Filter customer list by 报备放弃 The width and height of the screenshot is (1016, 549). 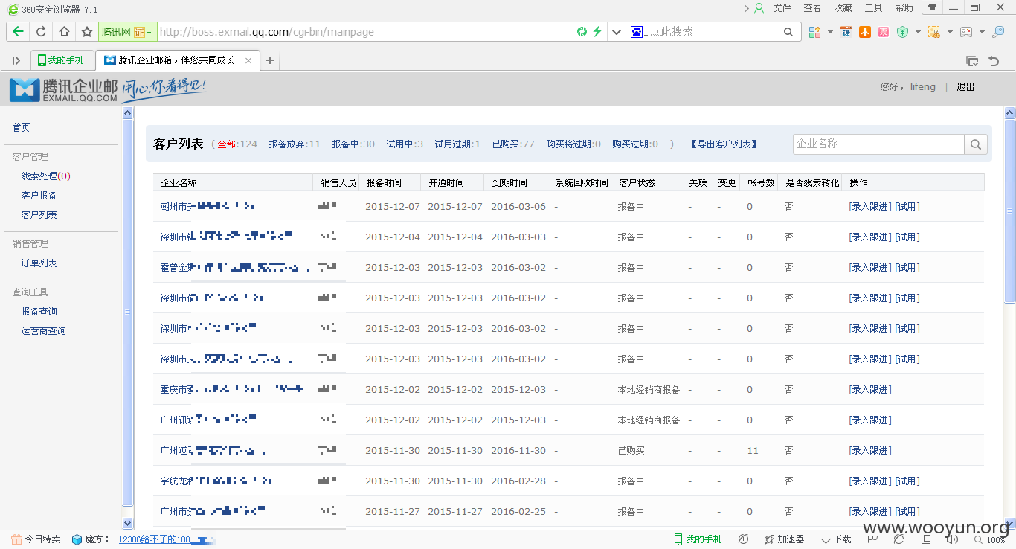295,144
